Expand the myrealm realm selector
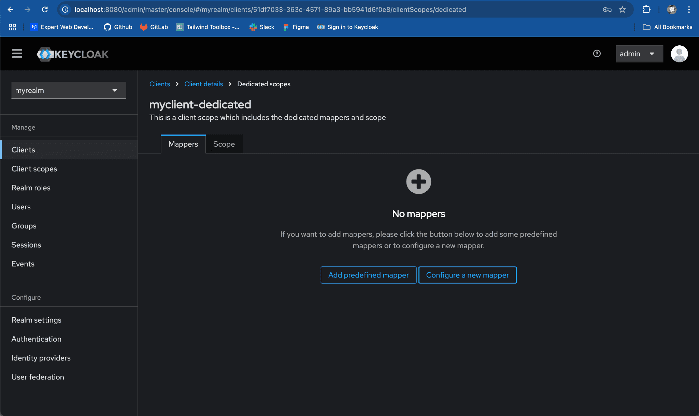 (x=69, y=90)
